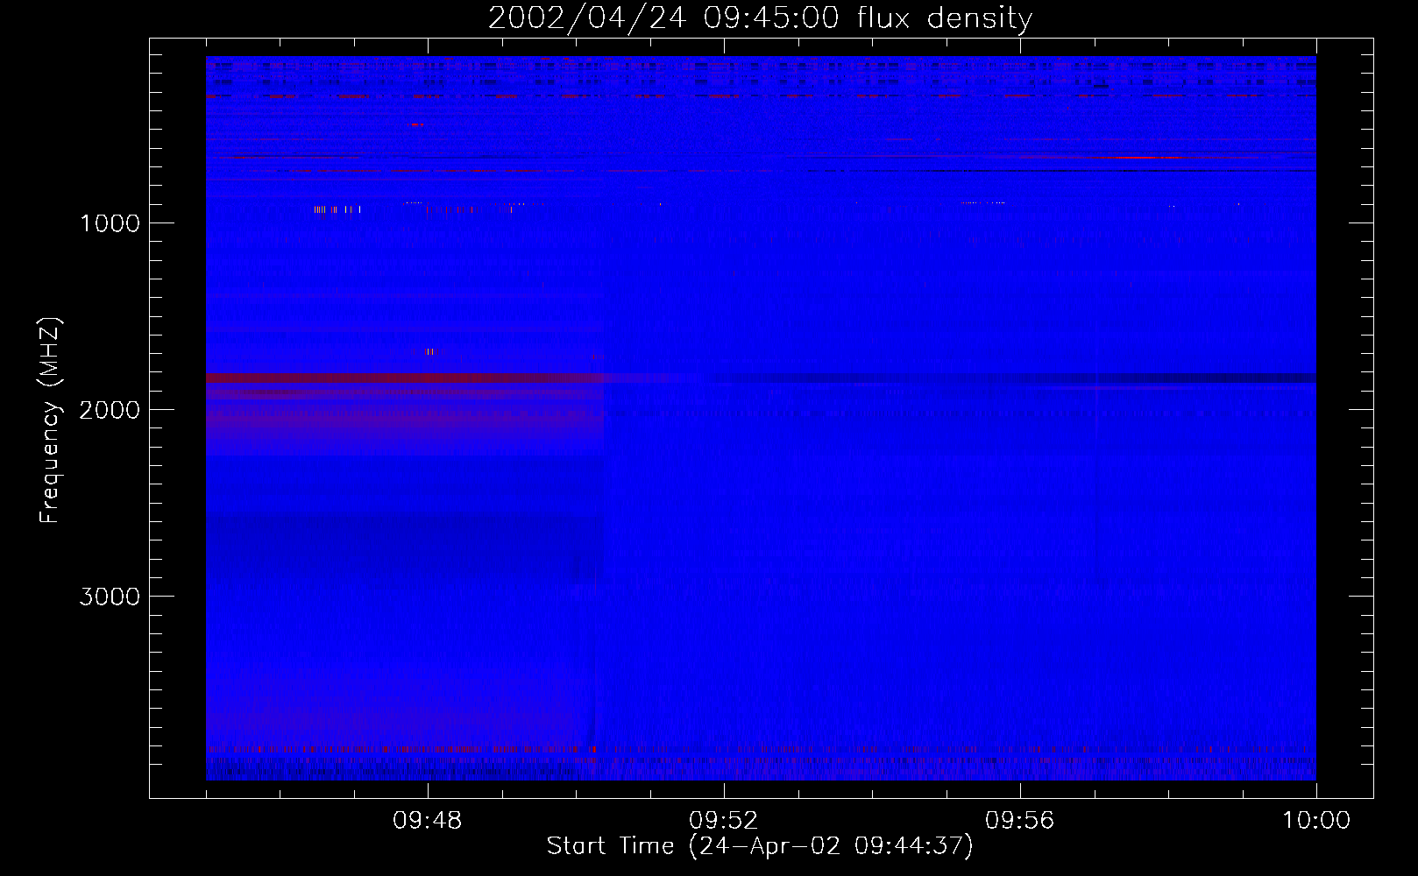Click the 'Frequency (MHZ)' axis label
The width and height of the screenshot is (1418, 876).
51,420
